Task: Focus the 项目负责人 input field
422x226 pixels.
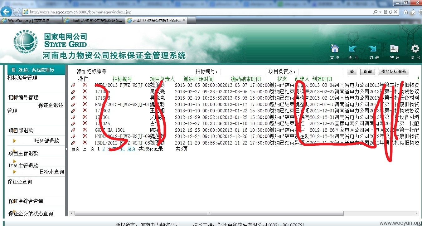Action: [321, 72]
